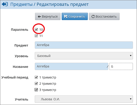
Task: Expand the Учитель dropdown list
Action: [x=84, y=99]
